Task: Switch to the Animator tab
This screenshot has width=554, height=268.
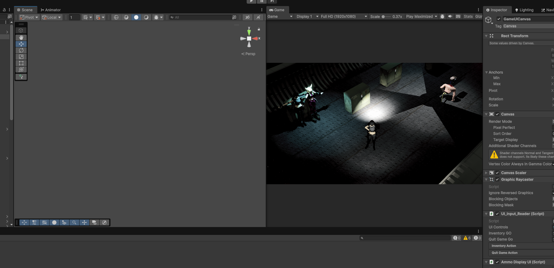Action: click(x=51, y=10)
